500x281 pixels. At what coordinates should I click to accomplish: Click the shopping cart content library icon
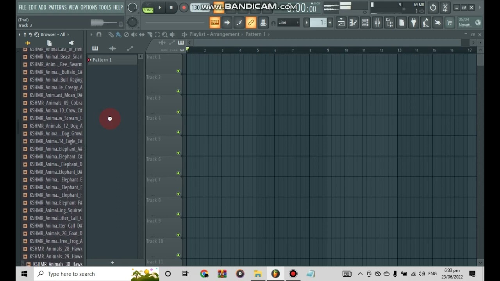450,23
